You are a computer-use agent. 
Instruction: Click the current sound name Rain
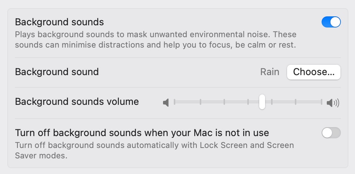click(270, 72)
